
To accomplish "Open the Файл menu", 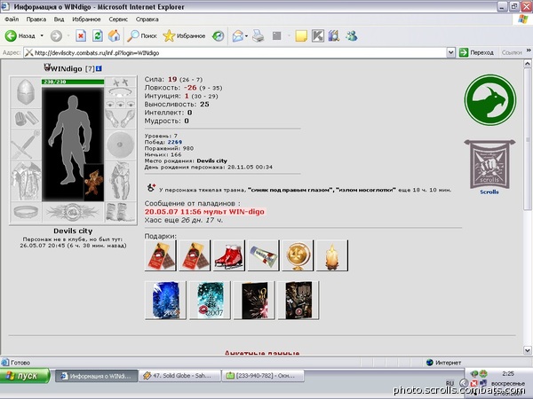I will 12,20.
